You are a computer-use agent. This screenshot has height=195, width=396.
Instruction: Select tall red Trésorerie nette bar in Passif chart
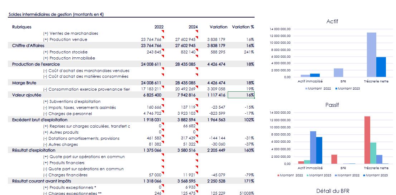[367, 140]
